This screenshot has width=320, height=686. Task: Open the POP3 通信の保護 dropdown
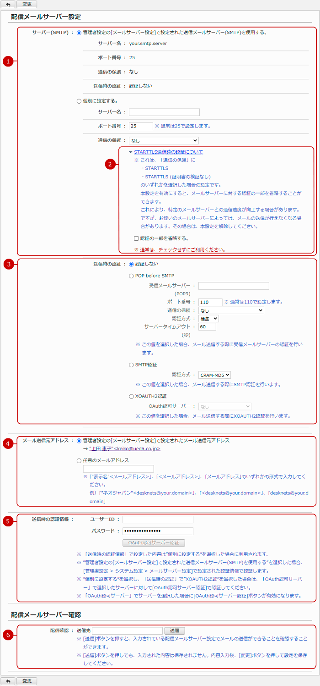point(231,310)
